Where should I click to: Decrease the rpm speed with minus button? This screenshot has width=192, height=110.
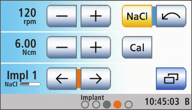click(62, 16)
